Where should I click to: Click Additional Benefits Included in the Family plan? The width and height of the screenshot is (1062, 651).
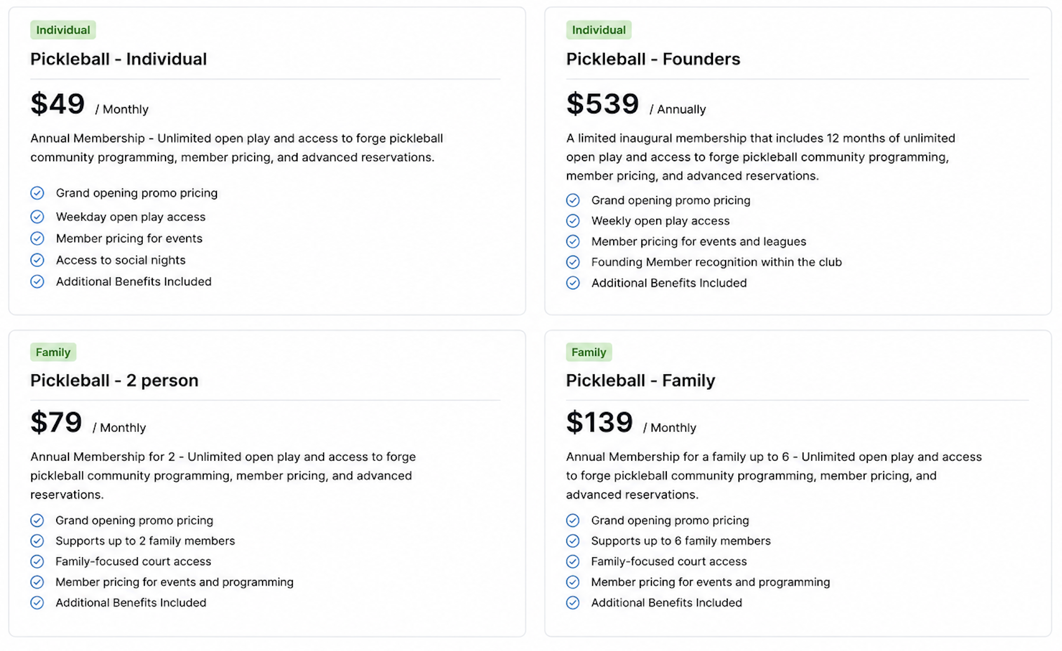click(x=667, y=603)
